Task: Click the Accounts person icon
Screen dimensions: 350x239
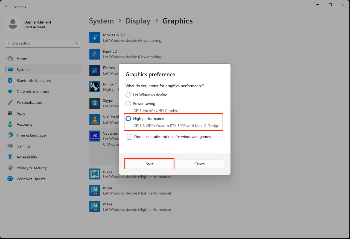Action: click(10, 124)
